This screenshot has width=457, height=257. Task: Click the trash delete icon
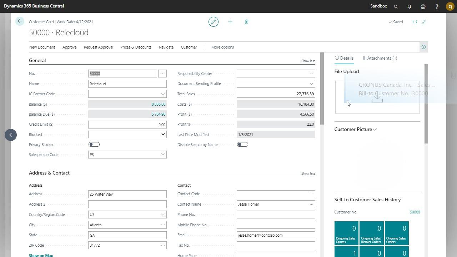click(246, 22)
